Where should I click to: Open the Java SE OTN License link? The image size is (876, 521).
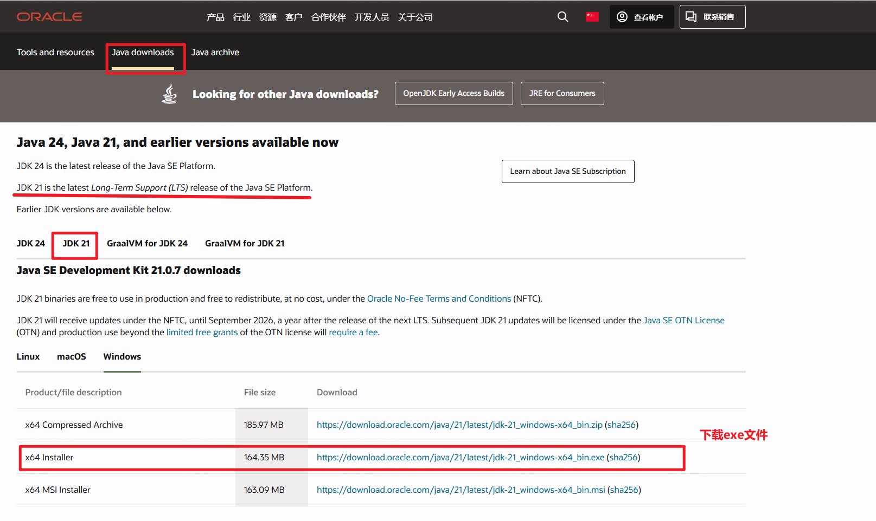coord(683,321)
